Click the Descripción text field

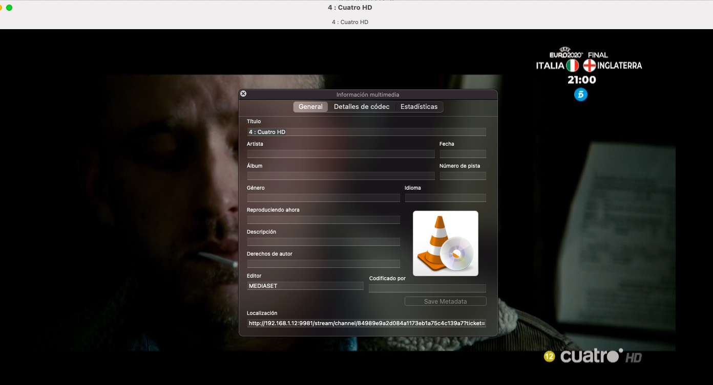tap(323, 242)
